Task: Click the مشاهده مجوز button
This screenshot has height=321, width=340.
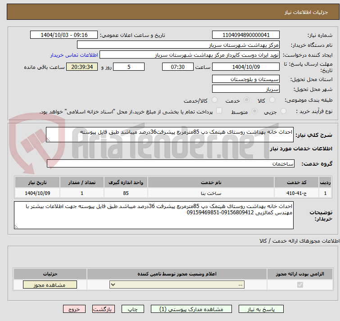Action: point(50,285)
